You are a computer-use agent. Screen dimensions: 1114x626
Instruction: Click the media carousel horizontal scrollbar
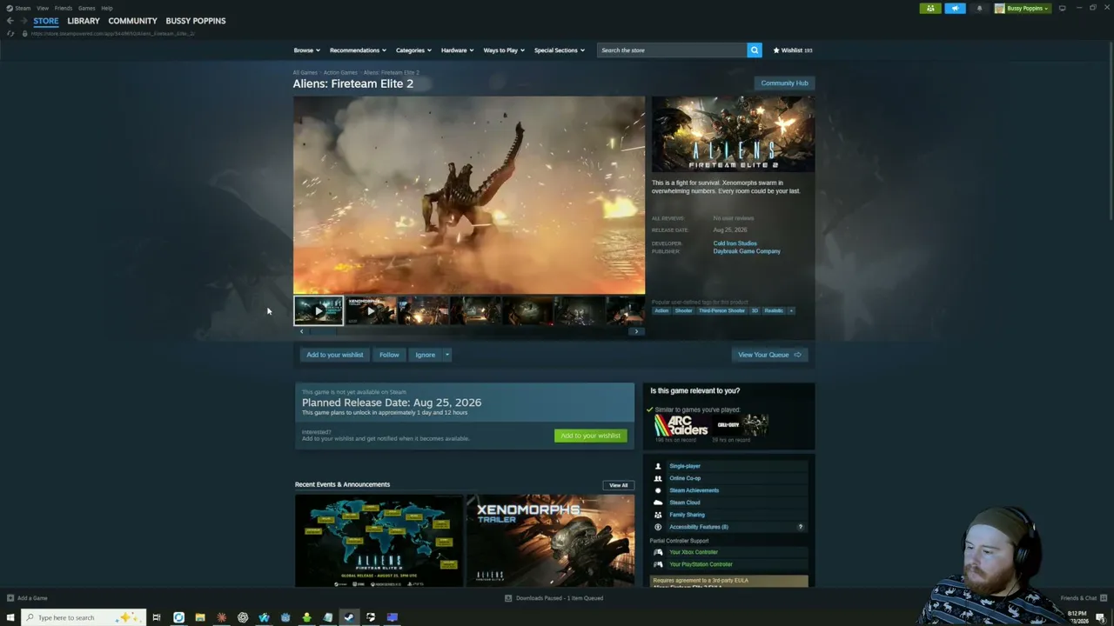(468, 331)
